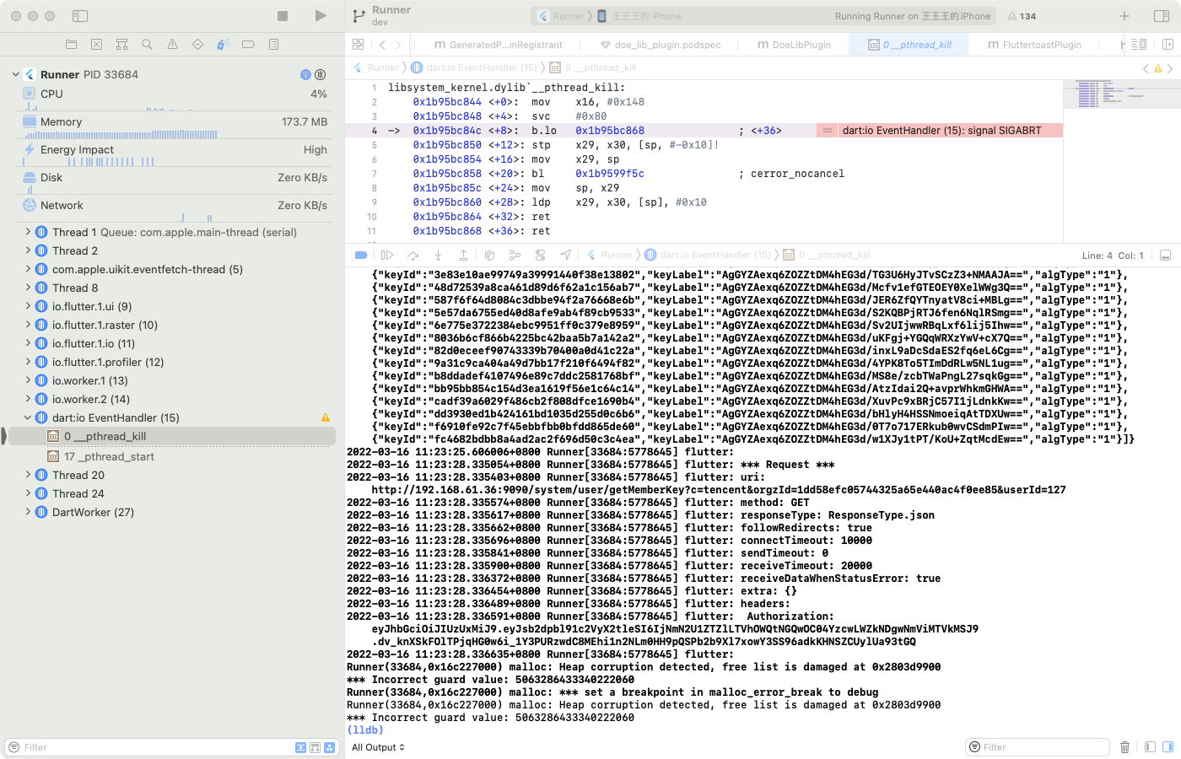Click the Step Over debug icon
The image size is (1181, 759).
[x=413, y=255]
